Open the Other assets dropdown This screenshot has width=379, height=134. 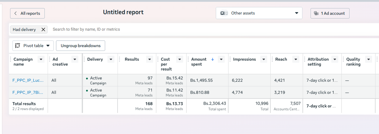coord(297,13)
